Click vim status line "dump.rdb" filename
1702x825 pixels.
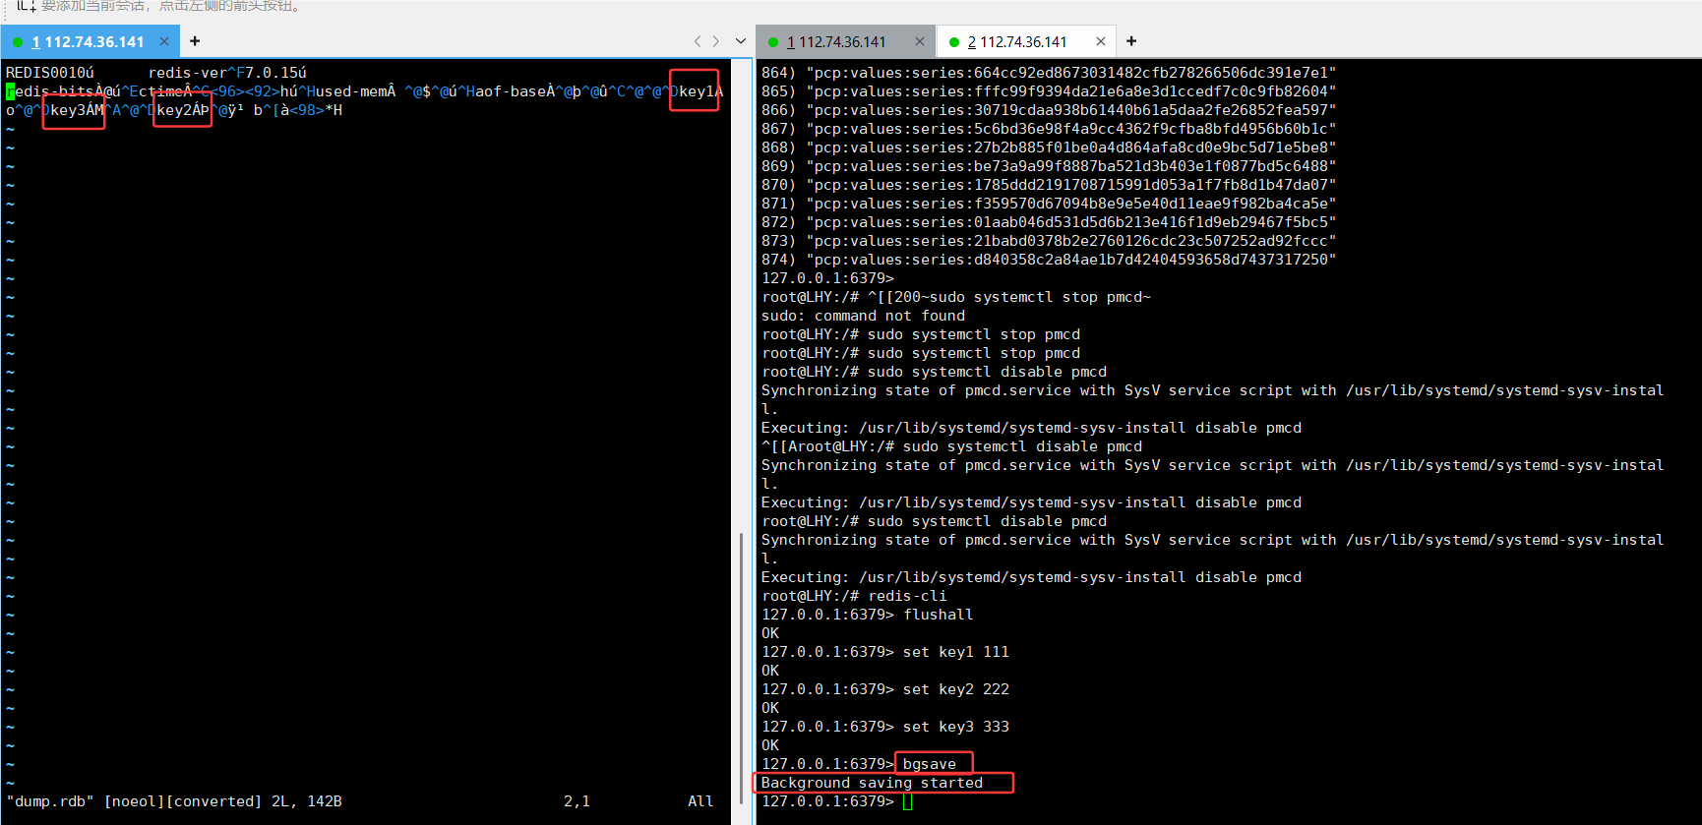pos(50,801)
